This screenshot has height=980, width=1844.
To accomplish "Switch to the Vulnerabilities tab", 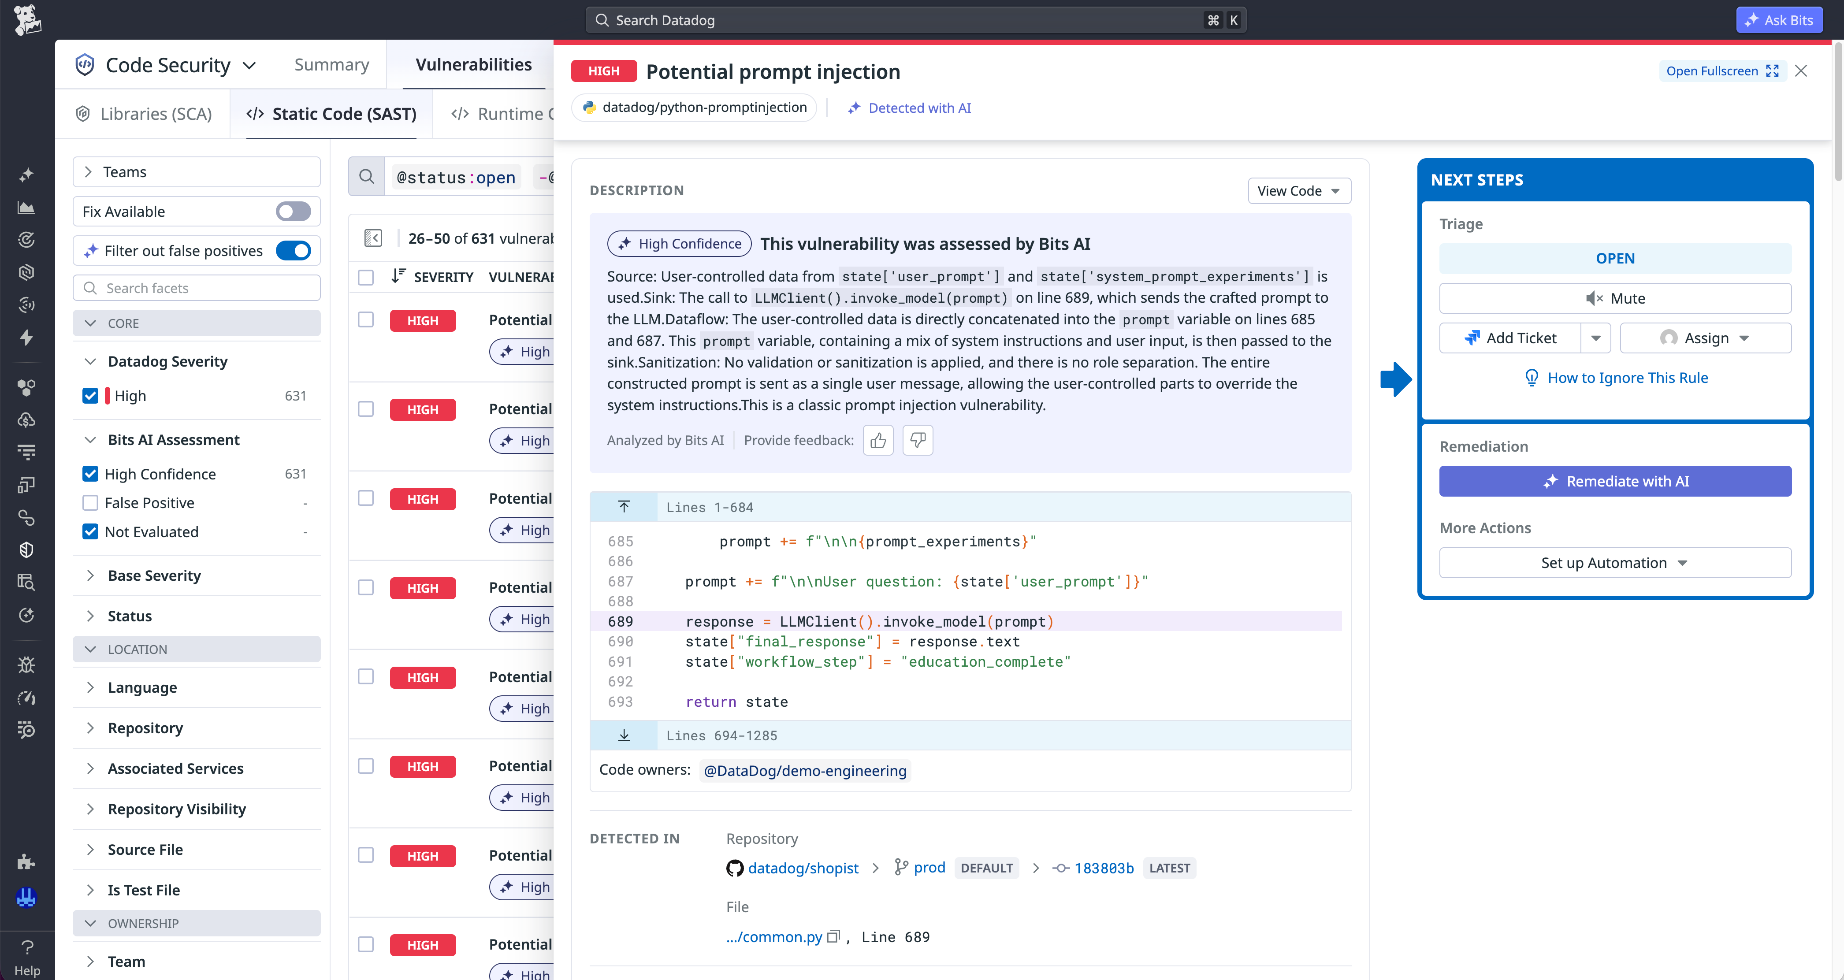I will (x=473, y=64).
